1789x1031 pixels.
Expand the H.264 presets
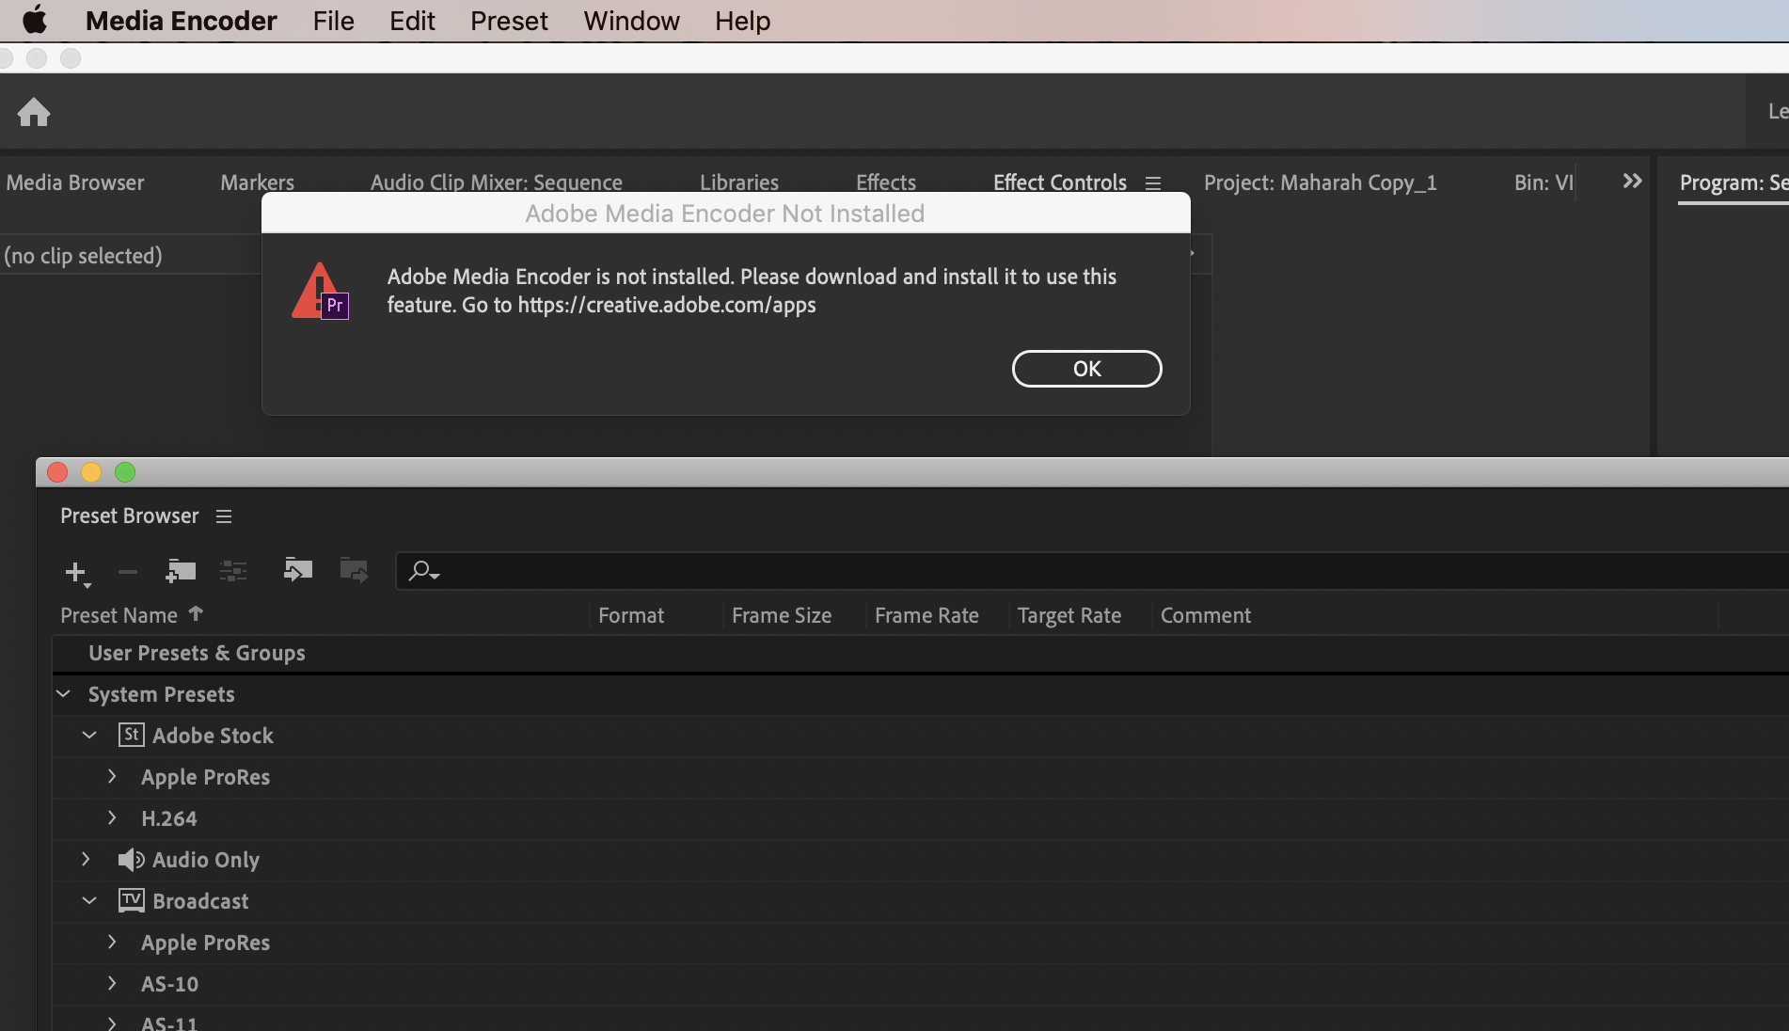click(x=112, y=818)
